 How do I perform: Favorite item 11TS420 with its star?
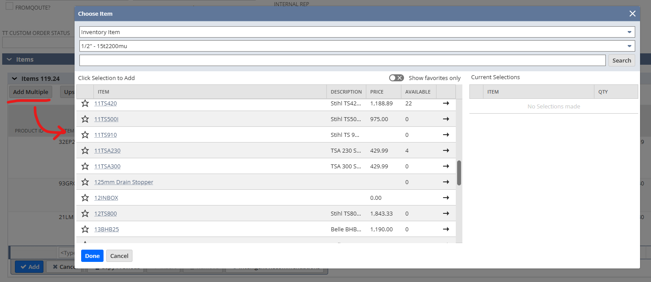point(85,103)
